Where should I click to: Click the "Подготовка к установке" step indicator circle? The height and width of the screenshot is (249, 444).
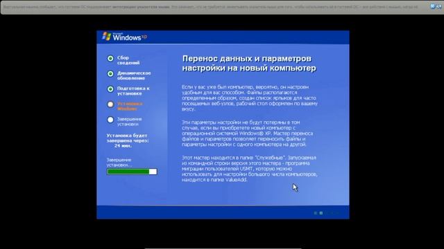click(x=110, y=89)
